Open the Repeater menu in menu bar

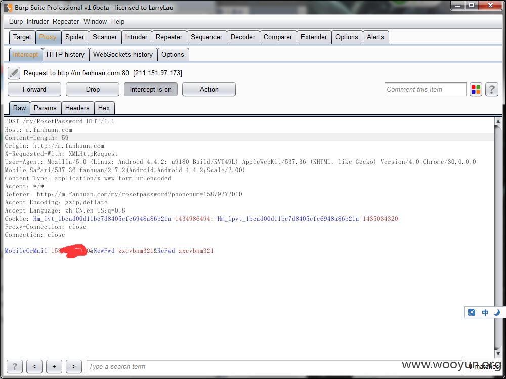pos(66,22)
